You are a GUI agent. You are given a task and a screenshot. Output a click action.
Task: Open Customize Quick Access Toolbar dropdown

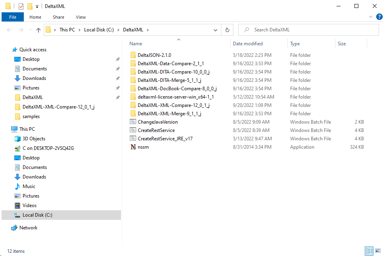click(37, 6)
